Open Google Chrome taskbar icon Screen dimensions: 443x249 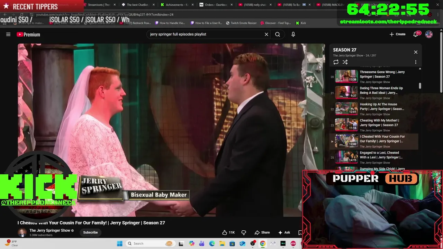(263, 243)
